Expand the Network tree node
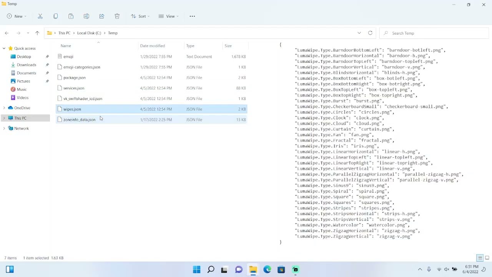This screenshot has width=492, height=277. pos(4,128)
